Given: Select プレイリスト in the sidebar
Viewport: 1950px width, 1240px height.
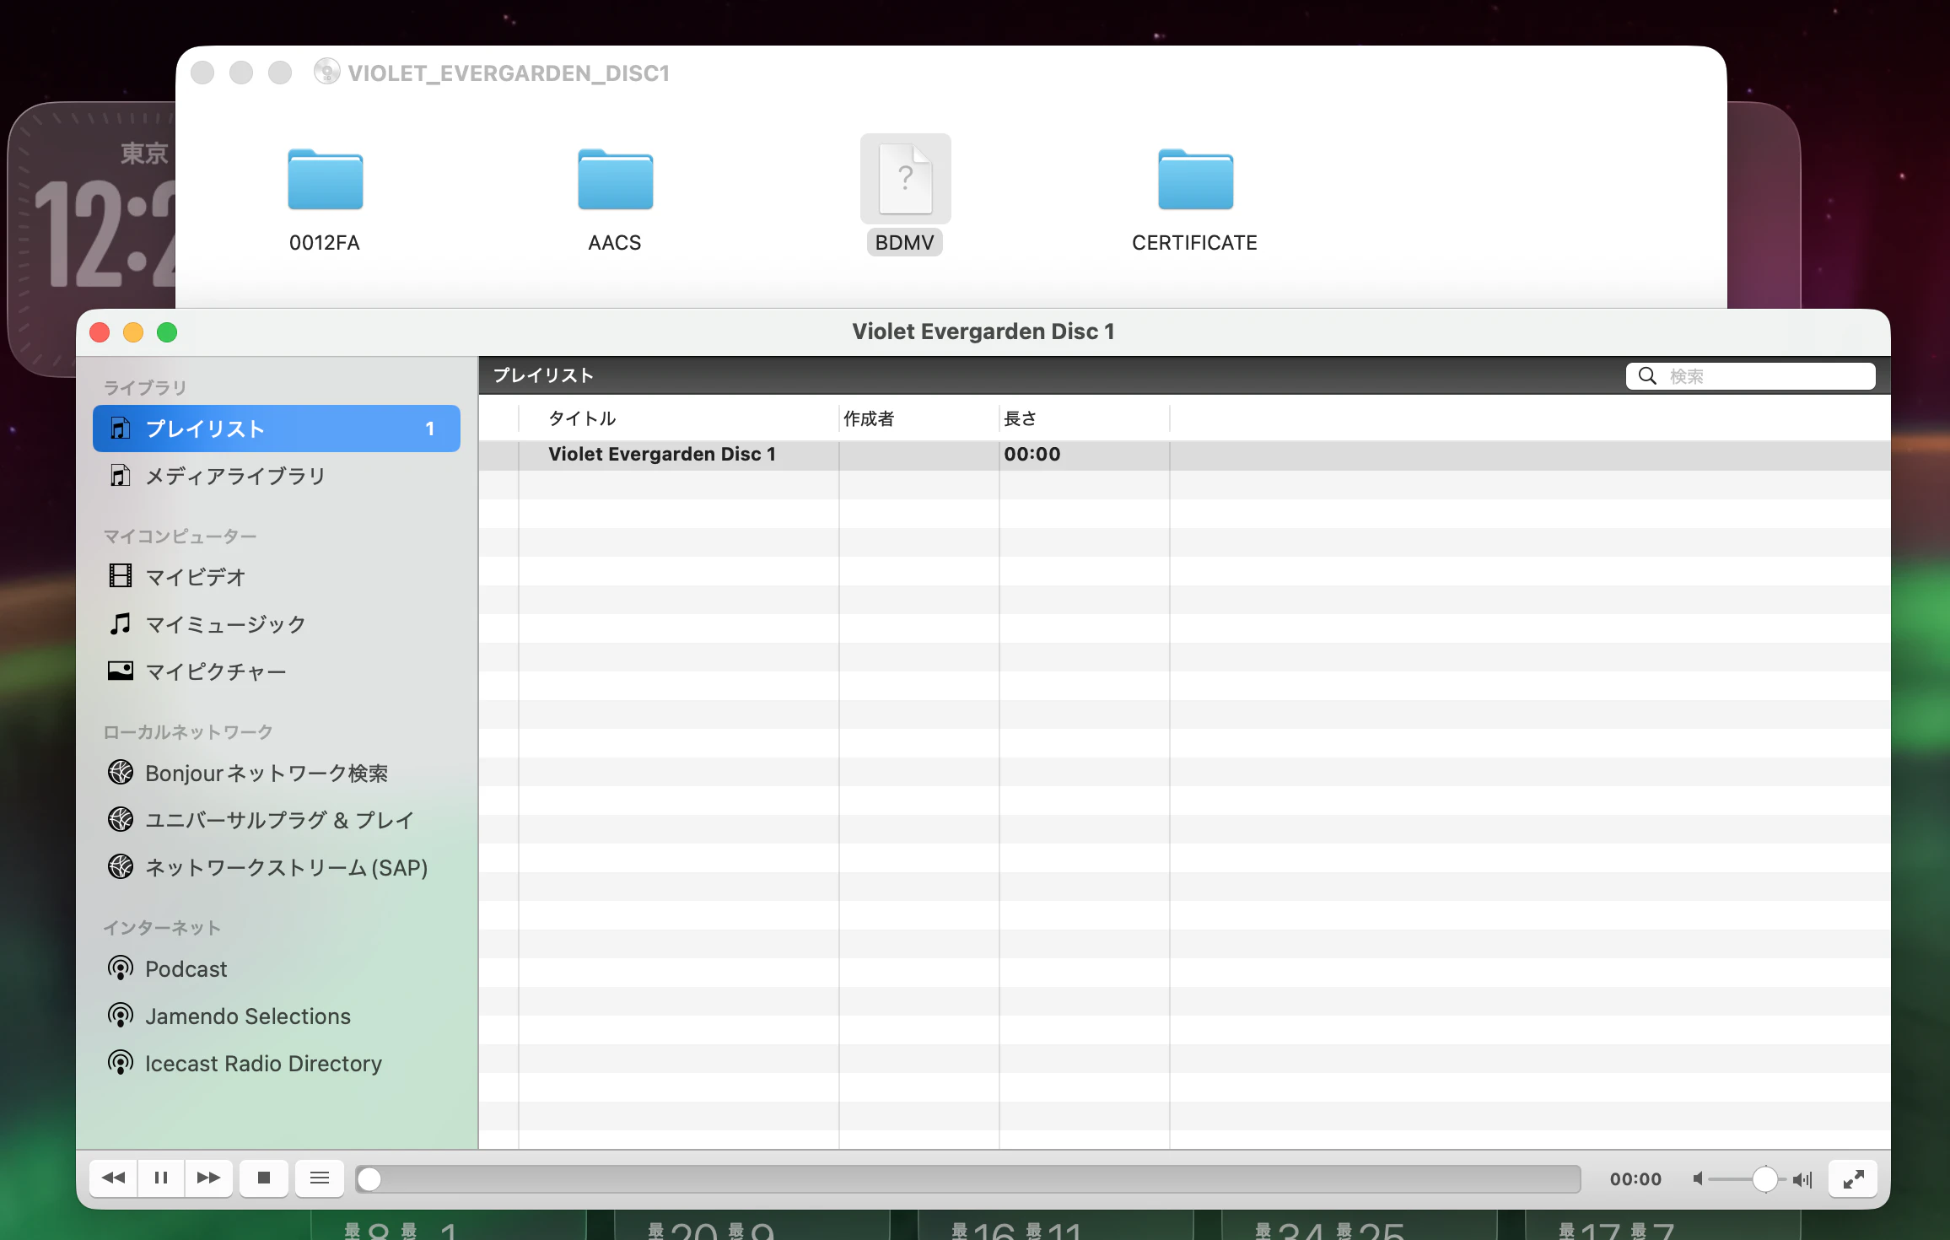Looking at the screenshot, I should pyautogui.click(x=277, y=429).
